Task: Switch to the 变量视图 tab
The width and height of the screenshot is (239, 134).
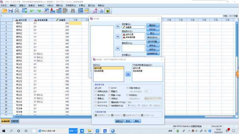Action: tap(15, 121)
